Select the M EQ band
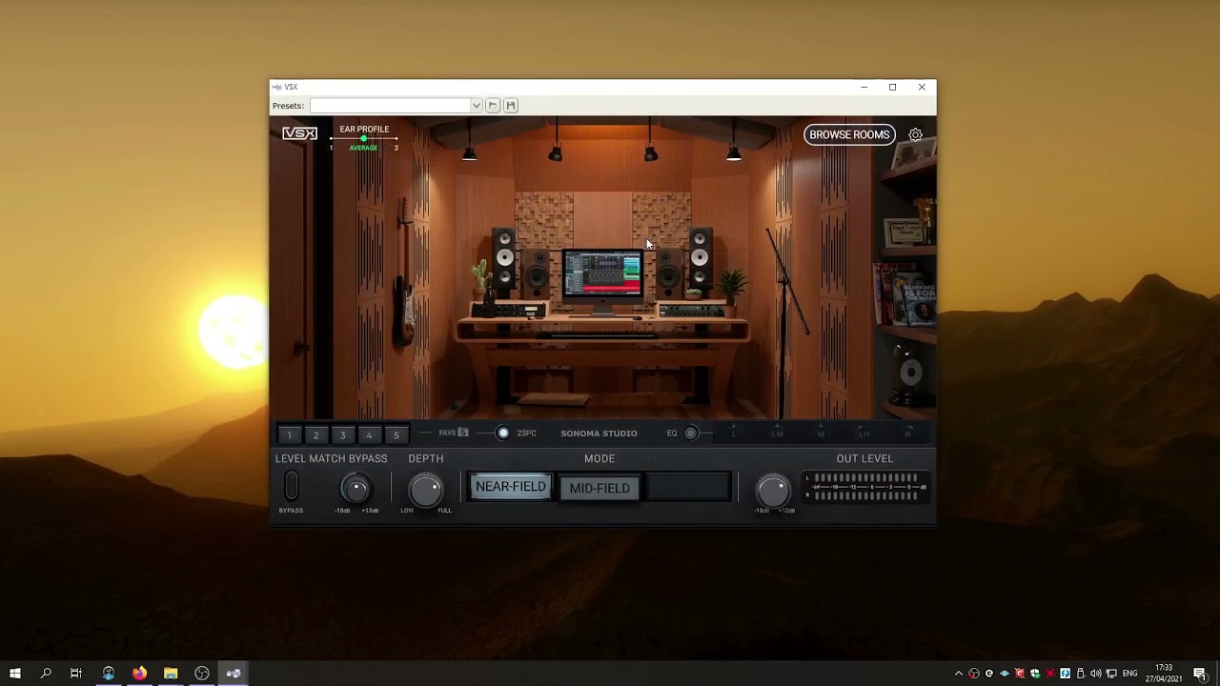This screenshot has width=1220, height=686. pos(821,434)
